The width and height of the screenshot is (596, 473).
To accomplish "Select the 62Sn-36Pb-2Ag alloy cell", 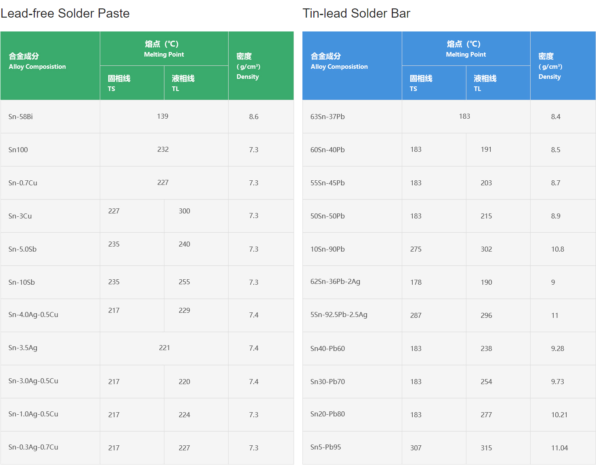I will (x=335, y=281).
